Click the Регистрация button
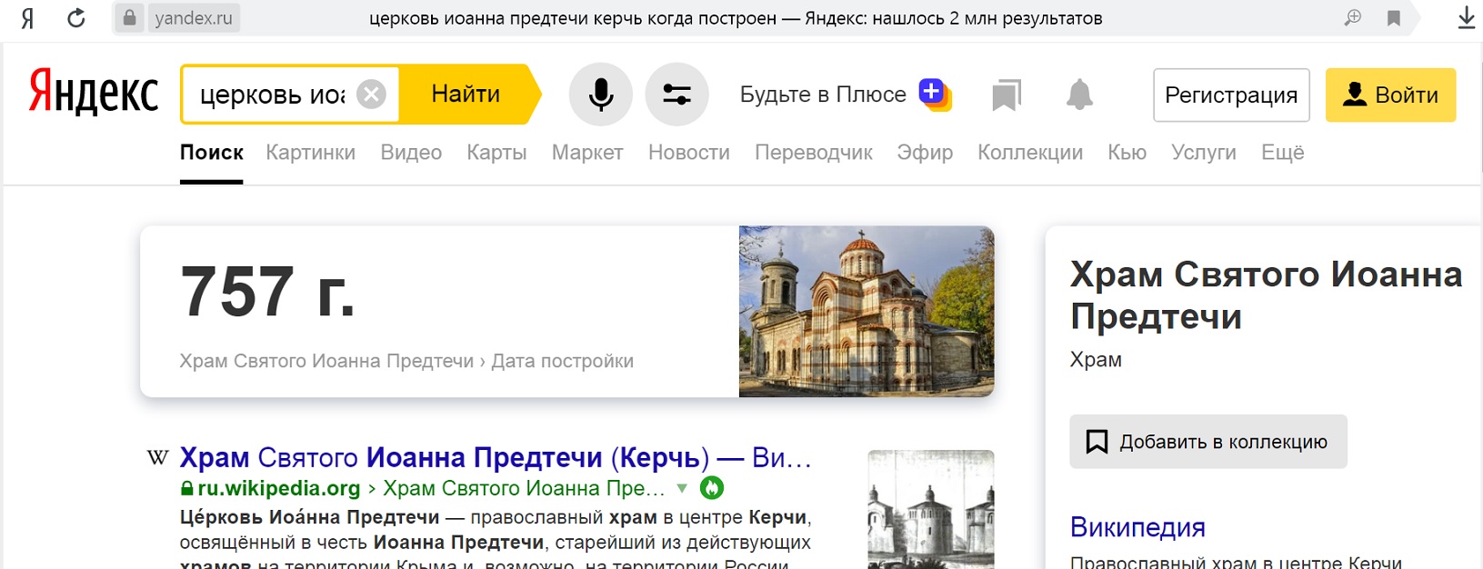This screenshot has width=1483, height=569. click(1231, 95)
